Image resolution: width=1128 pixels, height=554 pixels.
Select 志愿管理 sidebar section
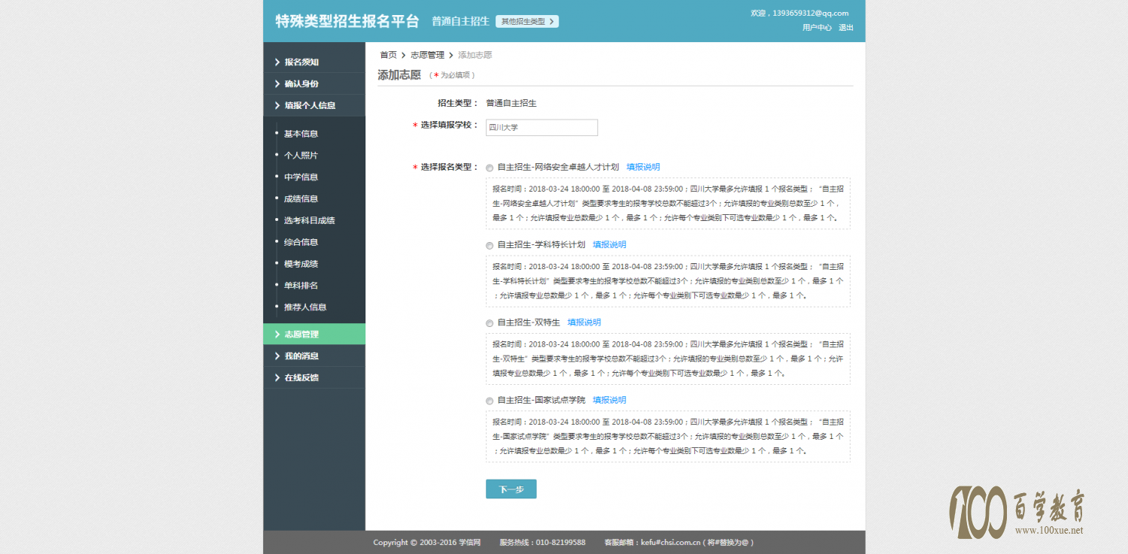point(314,335)
